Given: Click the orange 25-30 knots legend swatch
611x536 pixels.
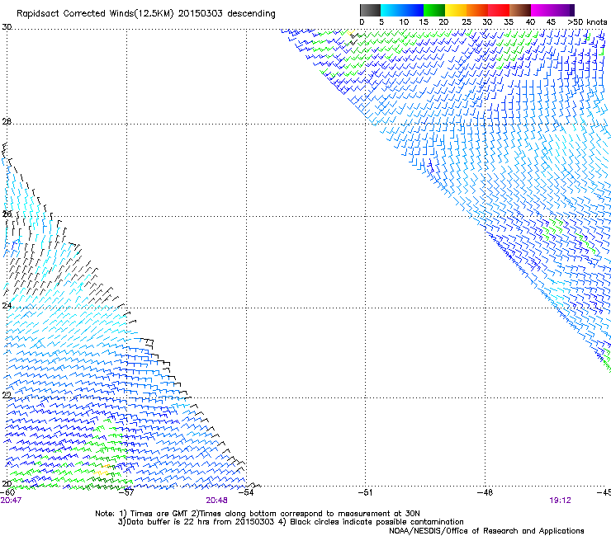Looking at the screenshot, I should click(477, 10).
